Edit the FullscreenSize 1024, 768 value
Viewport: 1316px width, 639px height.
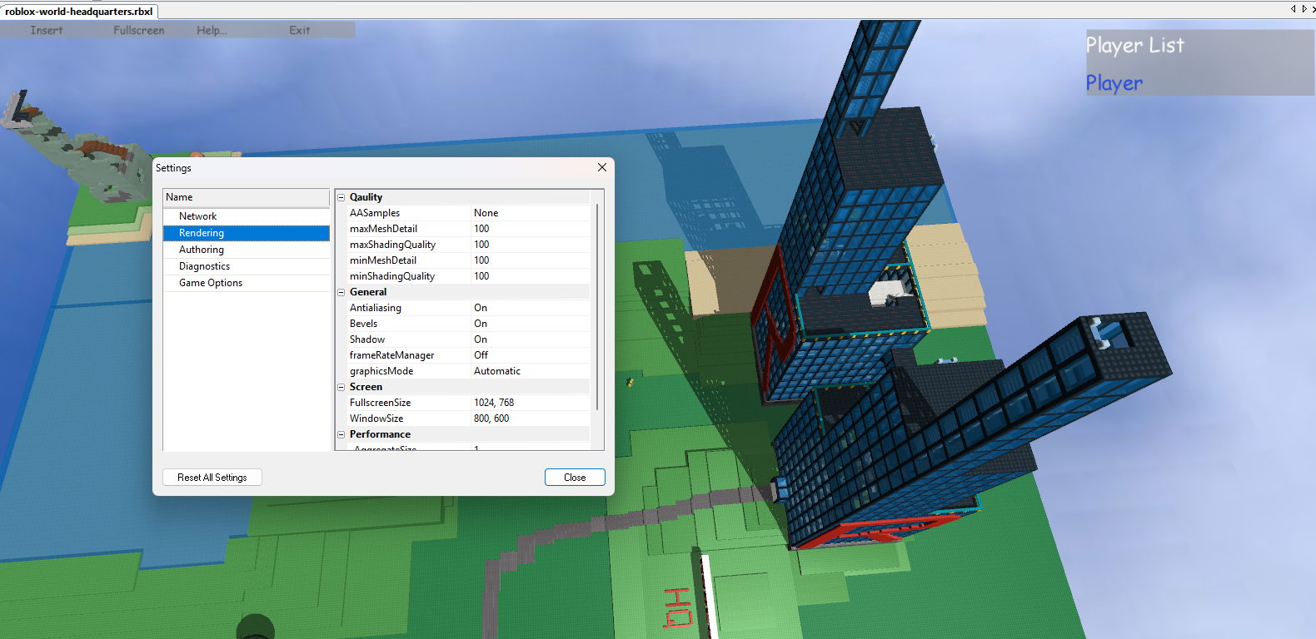[531, 403]
